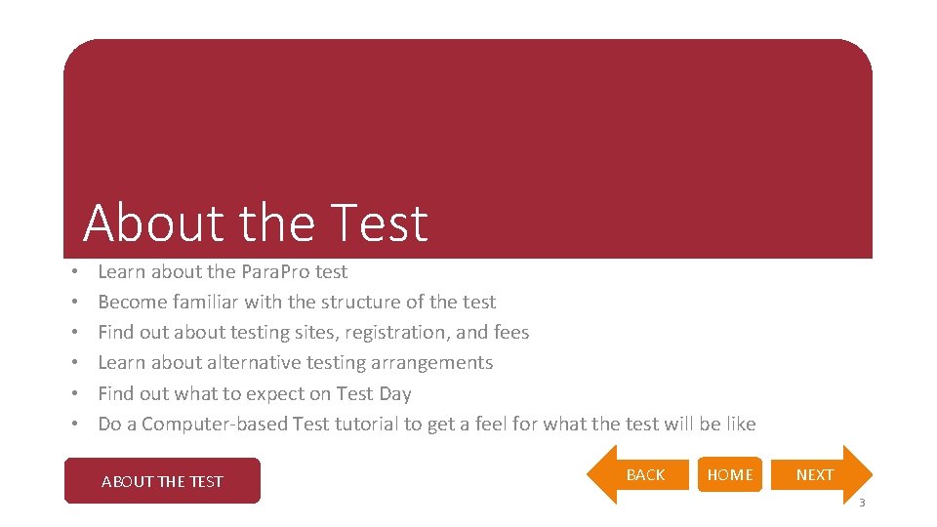Viewport: 937px width, 527px height.
Task: Click the word "registration" in the third bullet
Action: [x=398, y=332]
